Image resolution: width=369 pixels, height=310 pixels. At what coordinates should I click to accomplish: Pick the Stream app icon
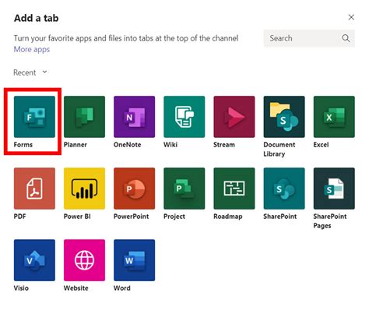(x=234, y=117)
